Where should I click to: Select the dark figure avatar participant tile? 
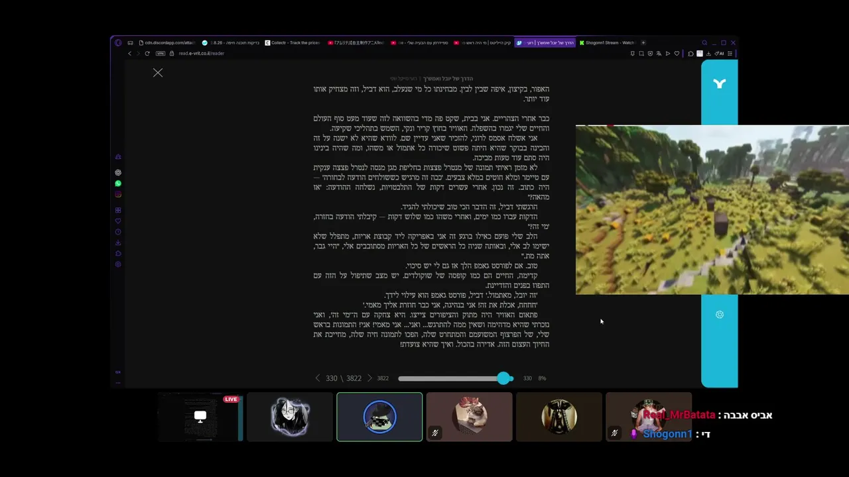click(559, 417)
